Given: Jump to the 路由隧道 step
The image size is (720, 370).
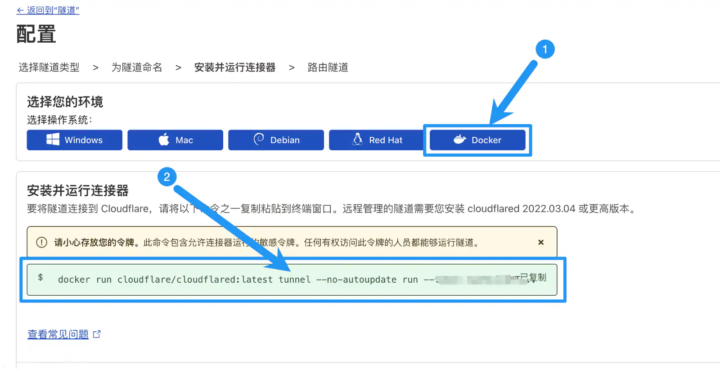Looking at the screenshot, I should pos(328,68).
